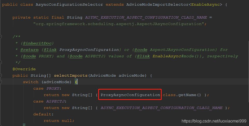Click the @Override annotation

(24, 69)
